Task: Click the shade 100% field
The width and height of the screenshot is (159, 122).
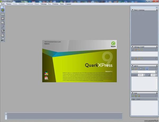Action: (141, 75)
